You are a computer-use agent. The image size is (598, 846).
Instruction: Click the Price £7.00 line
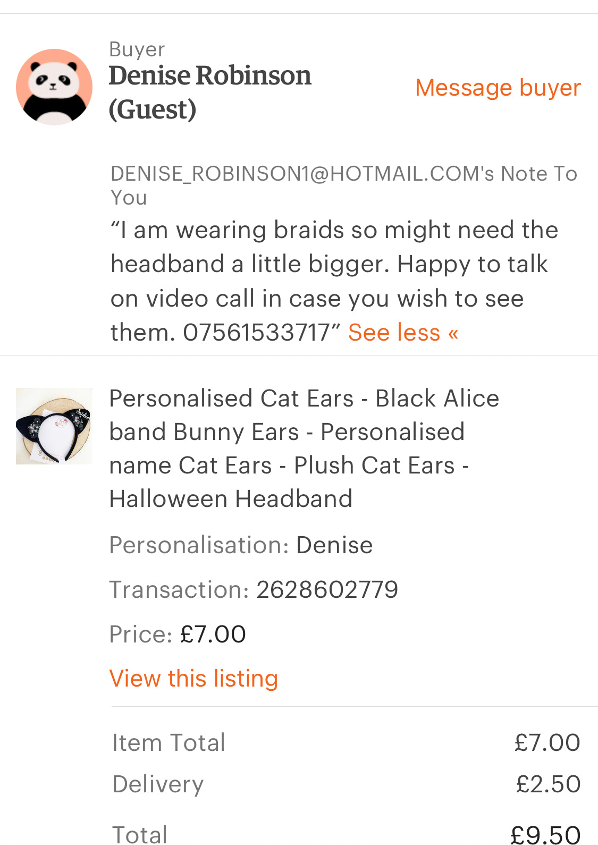(178, 634)
